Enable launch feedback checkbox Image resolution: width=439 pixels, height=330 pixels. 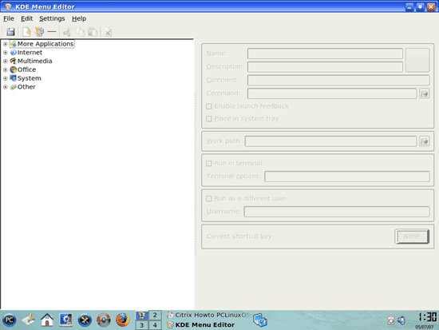(x=209, y=106)
